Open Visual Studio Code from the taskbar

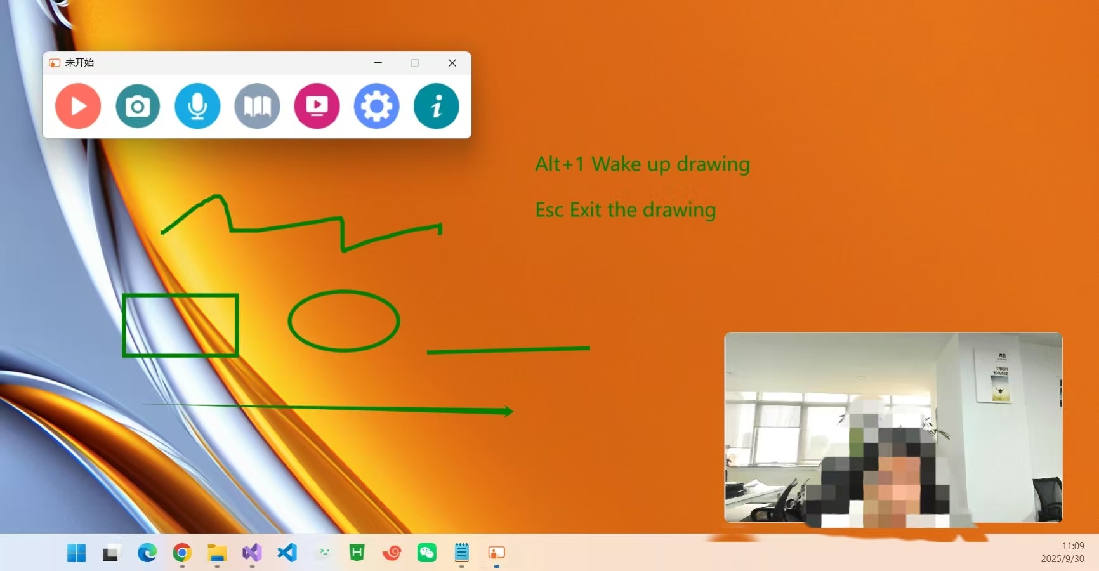(287, 553)
